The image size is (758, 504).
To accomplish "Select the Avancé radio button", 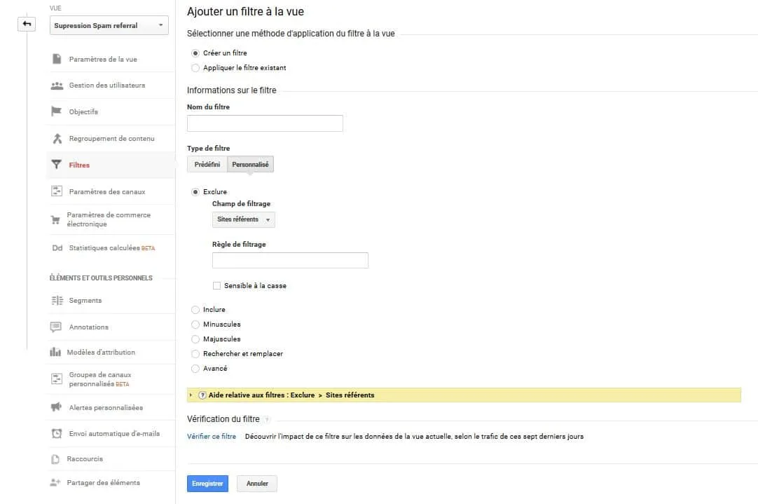I will coord(195,369).
